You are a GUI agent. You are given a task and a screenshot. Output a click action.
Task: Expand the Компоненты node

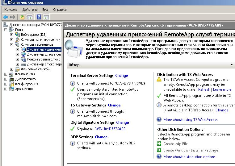[6, 74]
